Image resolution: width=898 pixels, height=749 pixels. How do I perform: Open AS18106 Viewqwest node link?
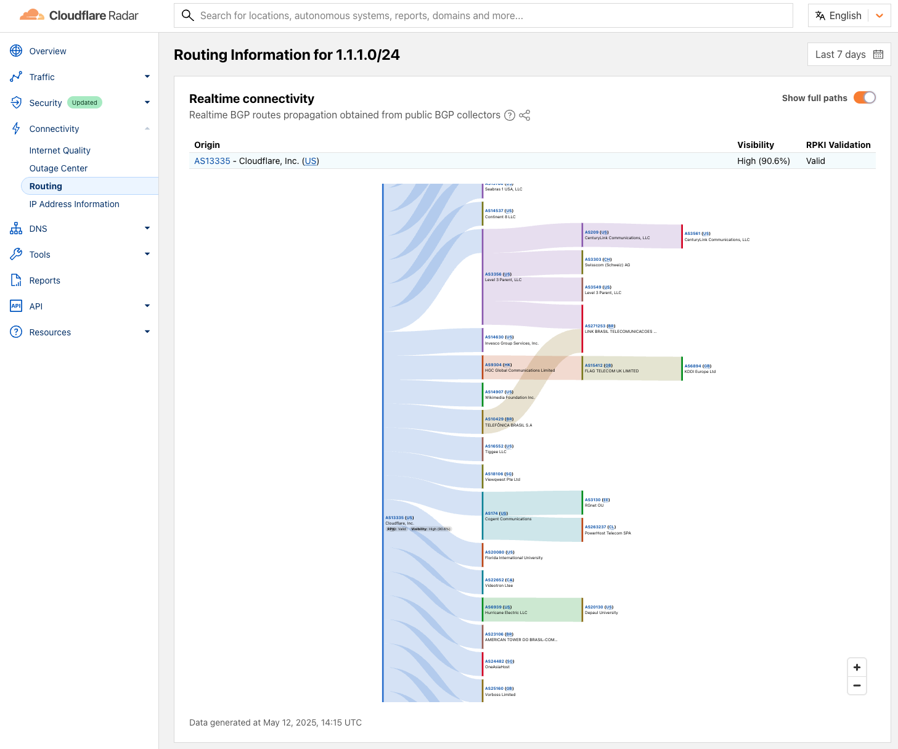pyautogui.click(x=494, y=474)
